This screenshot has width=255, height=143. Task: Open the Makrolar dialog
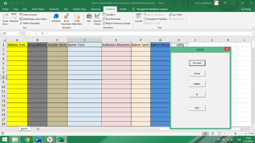coord(14,18)
